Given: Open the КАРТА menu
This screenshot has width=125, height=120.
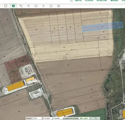Looking at the screenshot, I should click(78, 1).
